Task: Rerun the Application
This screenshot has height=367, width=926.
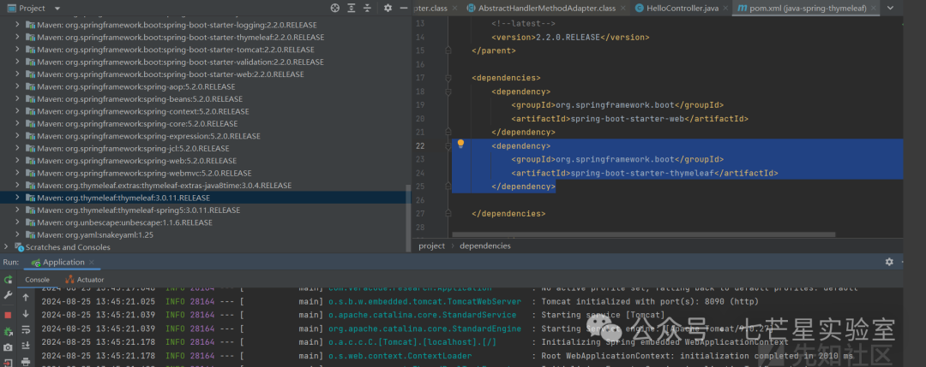Action: tap(9, 280)
